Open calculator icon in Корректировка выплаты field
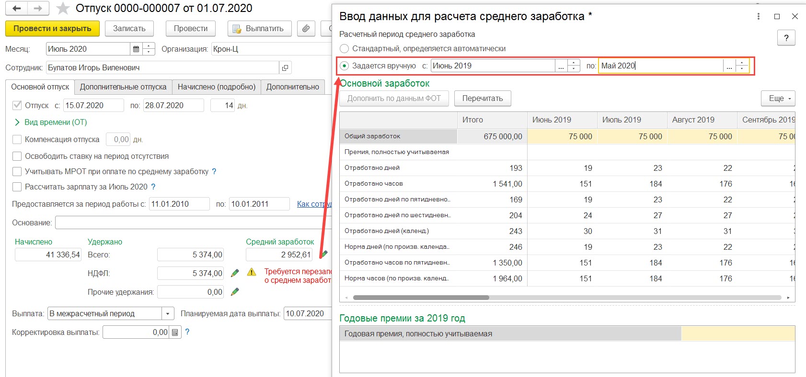806x377 pixels. click(x=175, y=332)
